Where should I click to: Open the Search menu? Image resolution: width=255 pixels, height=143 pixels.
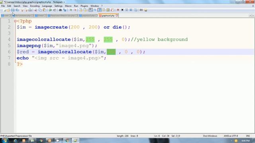pos(17,6)
